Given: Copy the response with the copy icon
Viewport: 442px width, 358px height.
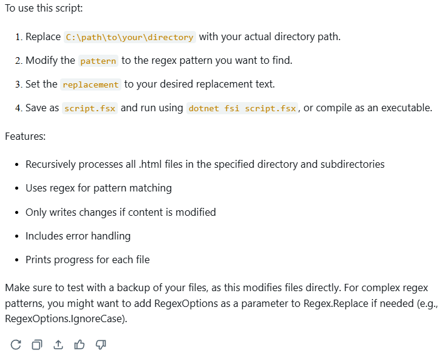Looking at the screenshot, I should click(37, 345).
